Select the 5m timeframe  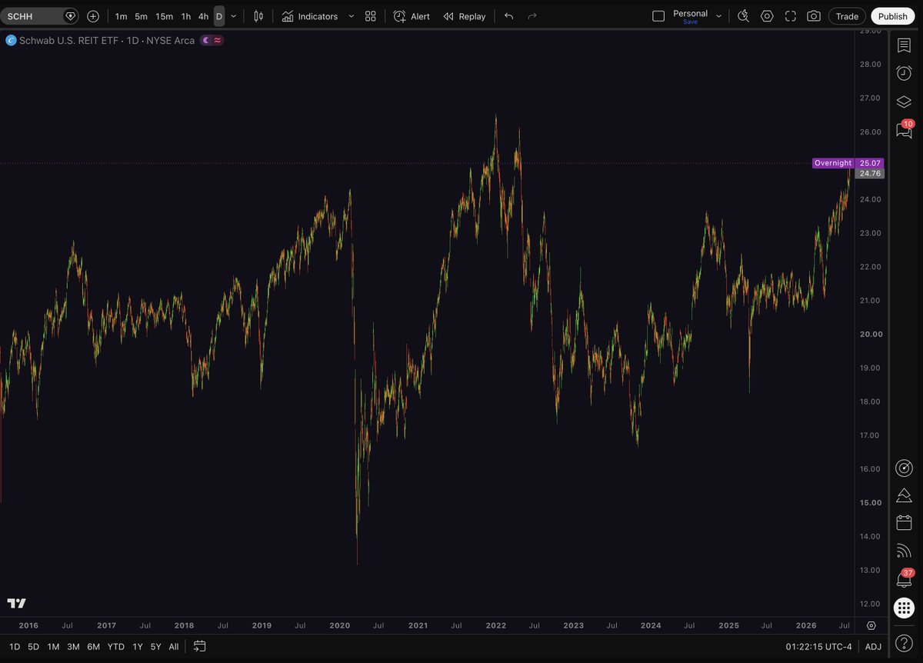[141, 16]
